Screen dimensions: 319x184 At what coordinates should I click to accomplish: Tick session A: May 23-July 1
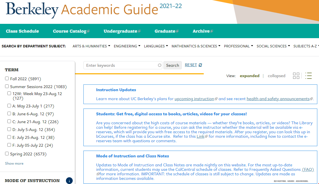9,106
